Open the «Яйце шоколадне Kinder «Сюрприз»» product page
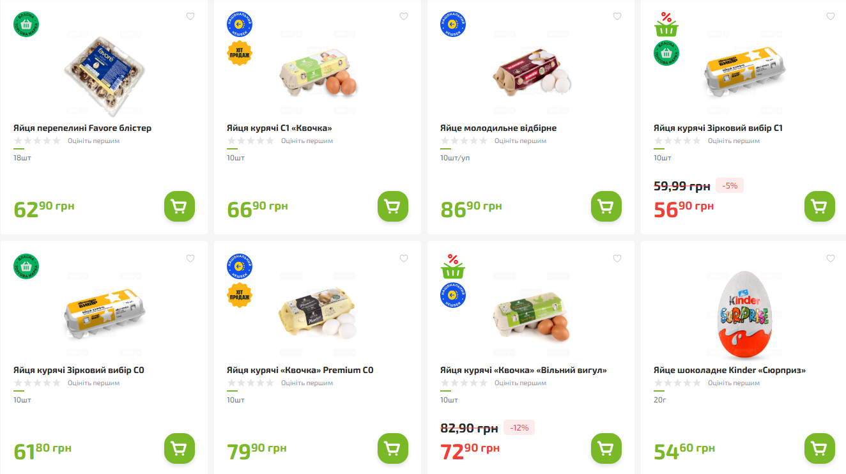 coord(730,369)
